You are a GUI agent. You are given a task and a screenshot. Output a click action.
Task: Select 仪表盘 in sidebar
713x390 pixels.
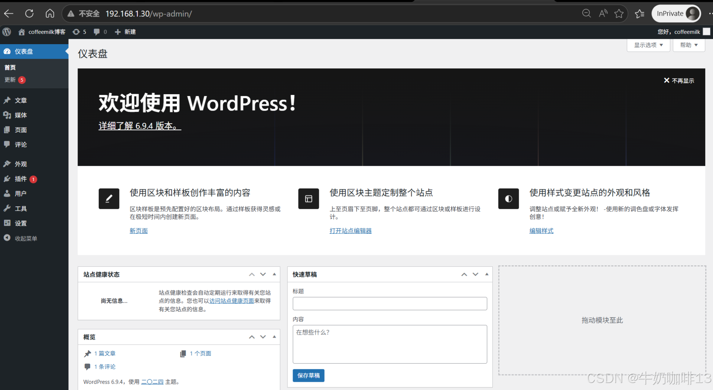[x=34, y=52]
